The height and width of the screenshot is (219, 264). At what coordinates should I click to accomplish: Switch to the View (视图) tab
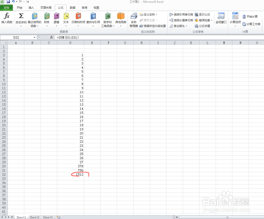coord(96,8)
